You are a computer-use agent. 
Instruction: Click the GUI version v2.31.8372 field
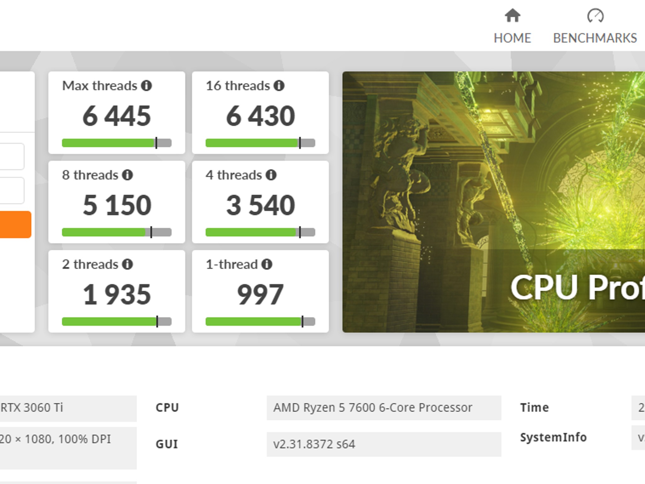[x=384, y=444]
